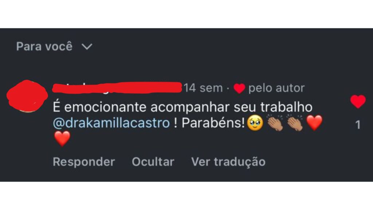Image resolution: width=373 pixels, height=210 pixels.
Task: Click the second clapping hands emoji
Action: point(295,123)
